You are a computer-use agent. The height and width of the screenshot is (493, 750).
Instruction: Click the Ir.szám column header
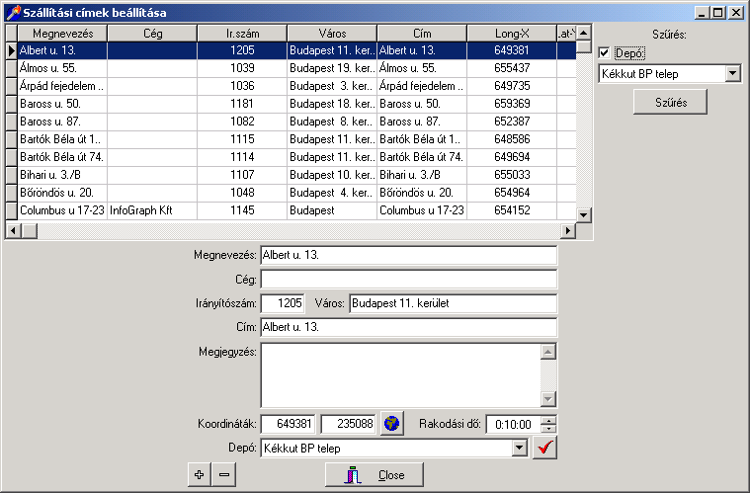pos(242,34)
